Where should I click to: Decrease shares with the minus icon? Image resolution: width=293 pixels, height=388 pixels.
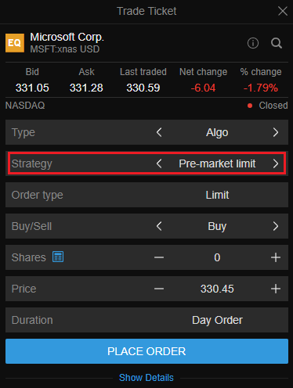(159, 257)
